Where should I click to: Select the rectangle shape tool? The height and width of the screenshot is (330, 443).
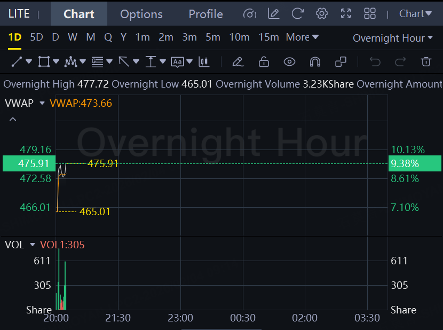point(44,61)
